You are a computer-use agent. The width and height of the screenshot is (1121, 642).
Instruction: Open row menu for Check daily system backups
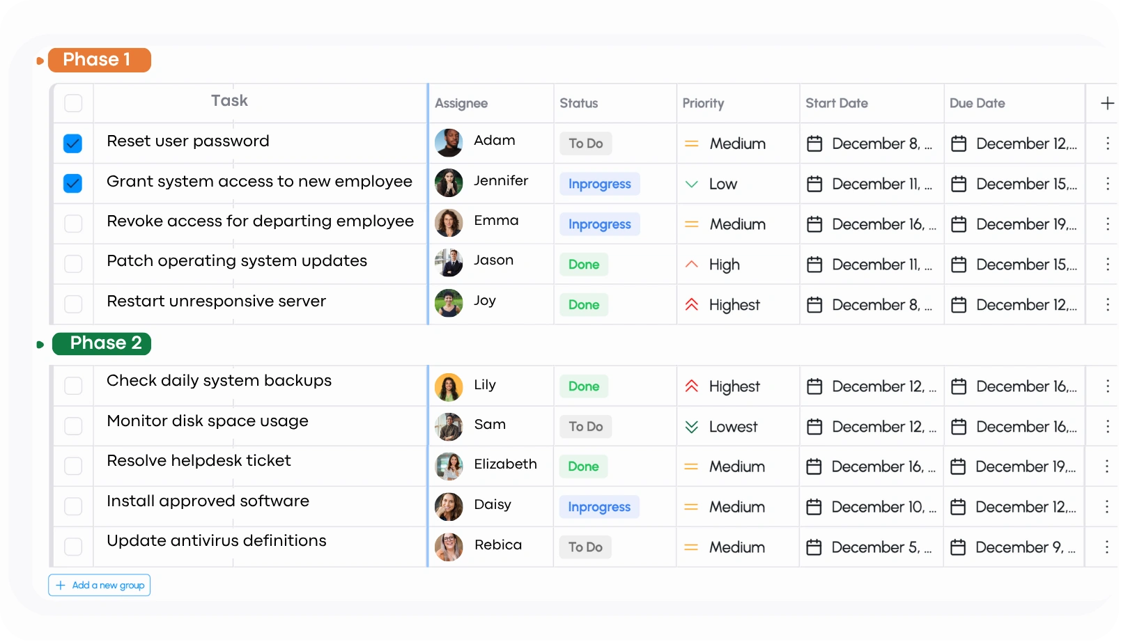coord(1107,386)
